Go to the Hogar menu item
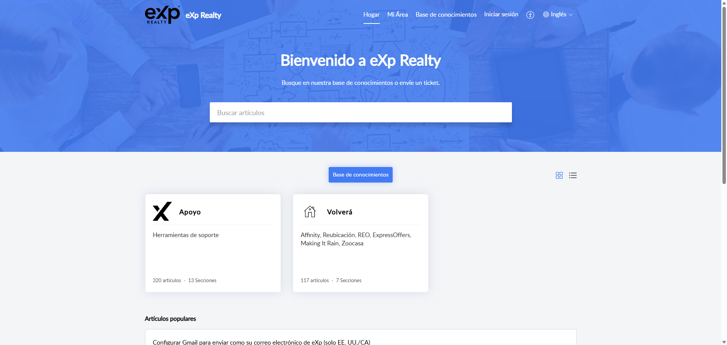The image size is (727, 345). pos(371,14)
